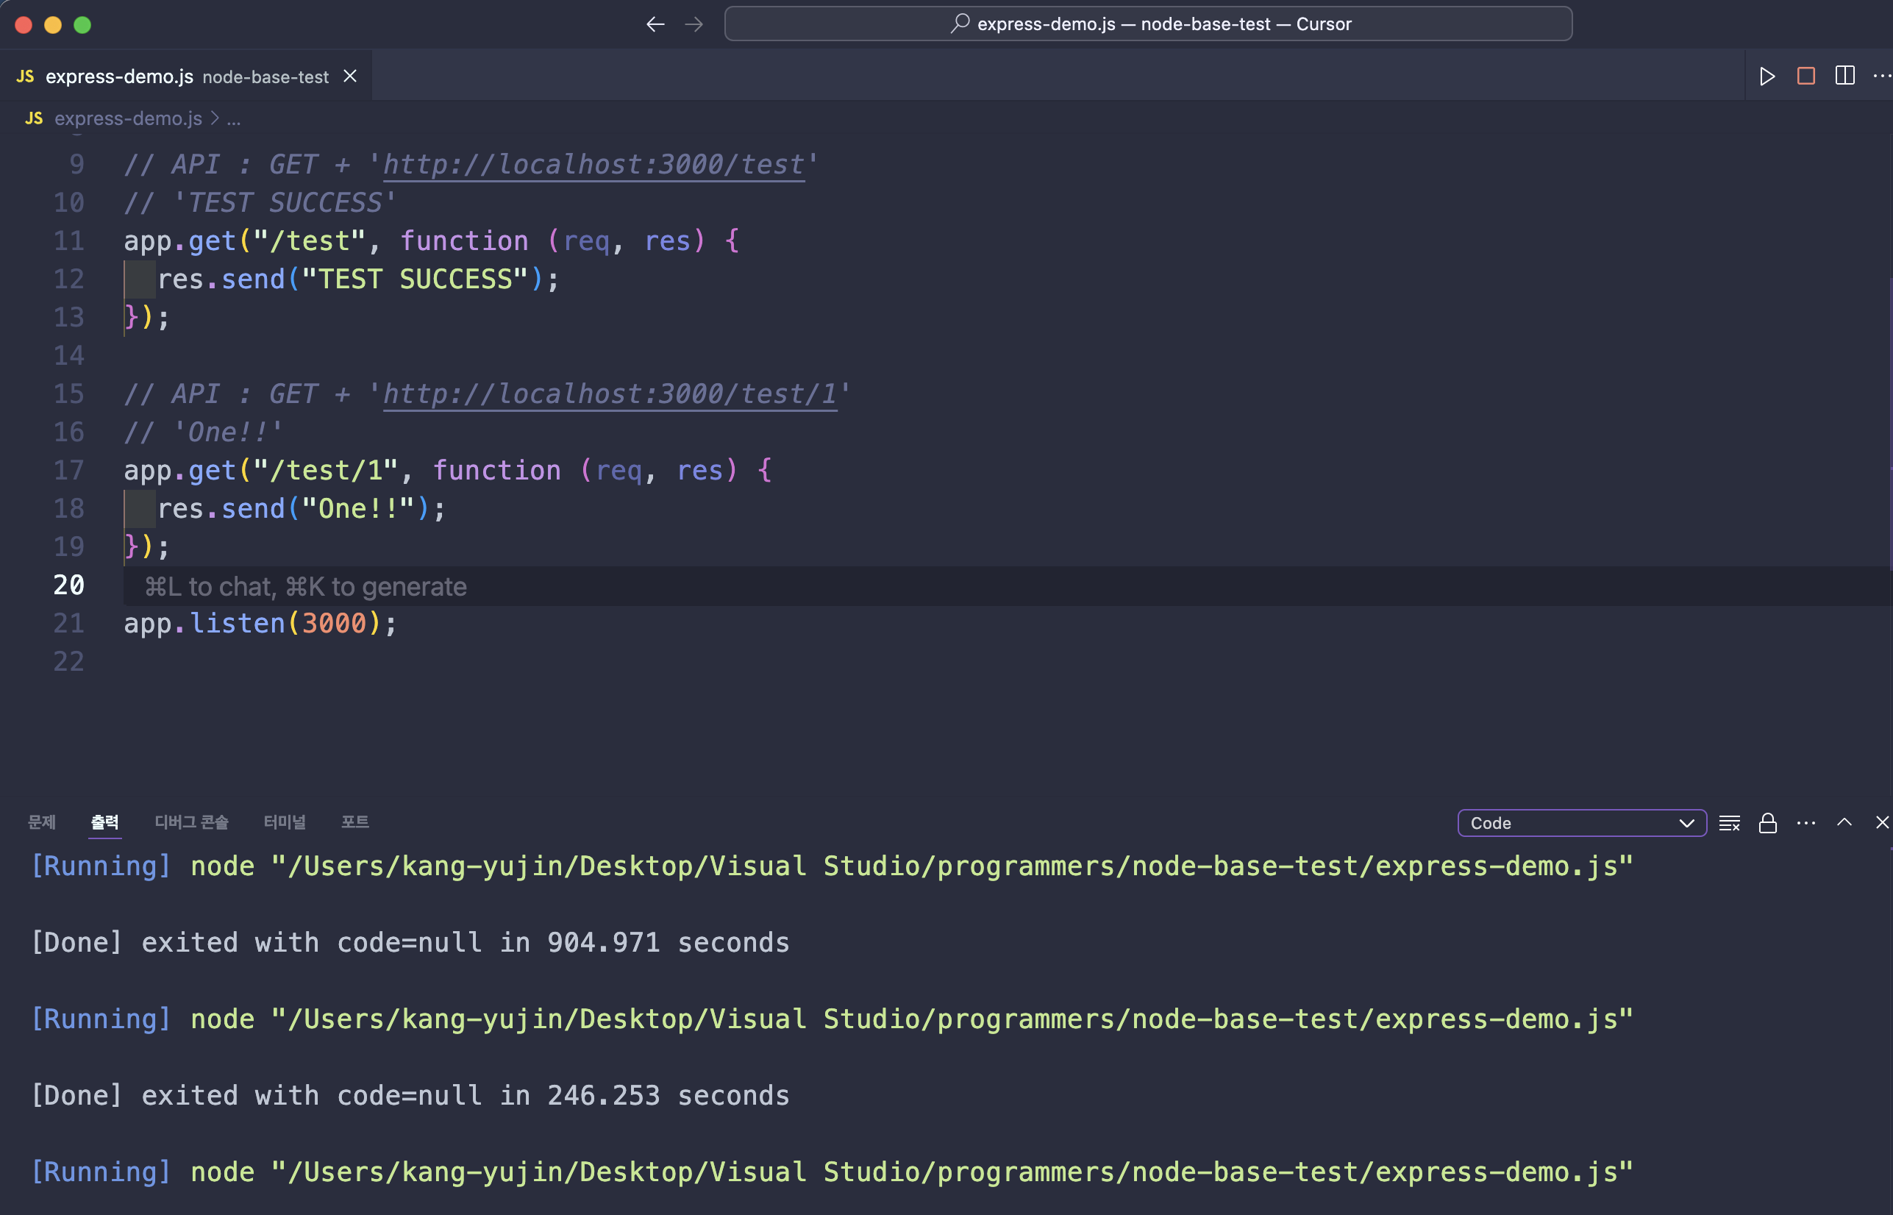The image size is (1893, 1215).
Task: Open editor's more actions ellipsis menu
Action: (1881, 76)
